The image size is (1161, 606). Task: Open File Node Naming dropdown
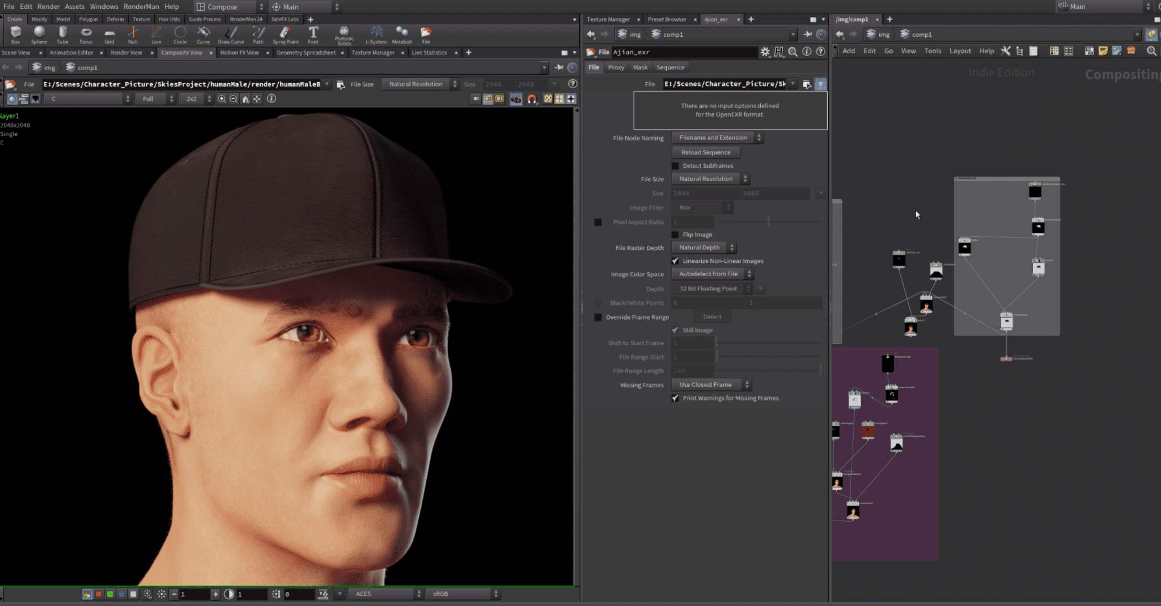[717, 138]
